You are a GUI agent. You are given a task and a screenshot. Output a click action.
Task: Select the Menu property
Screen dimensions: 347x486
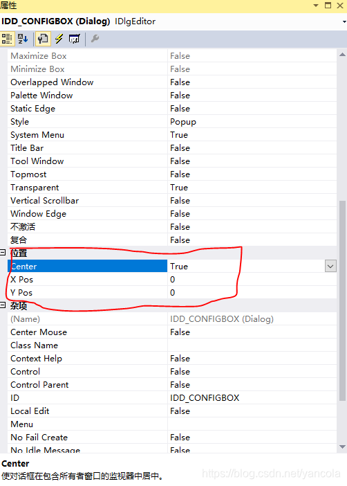[87, 424]
